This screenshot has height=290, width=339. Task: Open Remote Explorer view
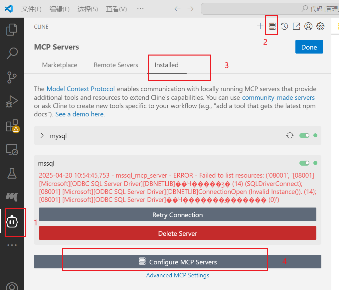tap(12, 150)
